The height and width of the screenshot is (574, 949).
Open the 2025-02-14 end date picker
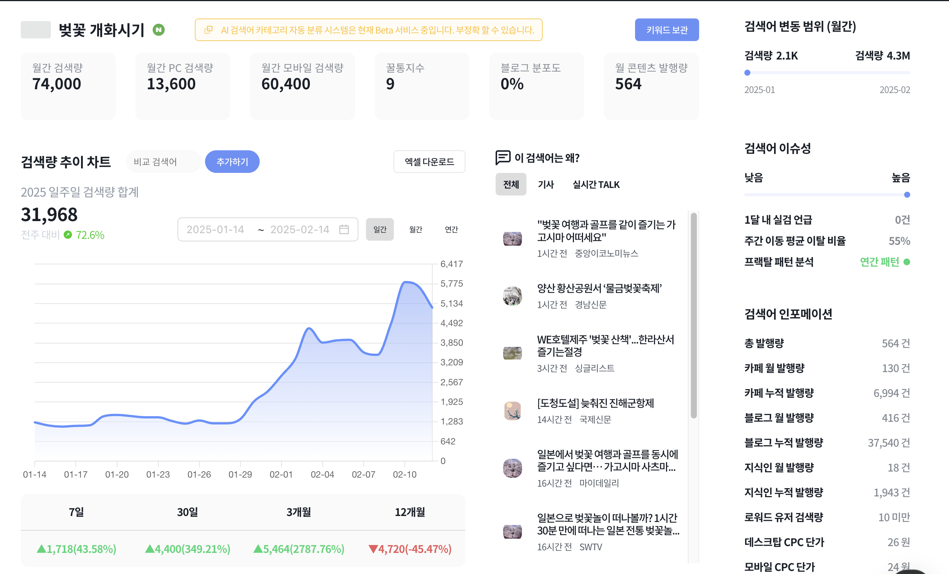tap(300, 229)
